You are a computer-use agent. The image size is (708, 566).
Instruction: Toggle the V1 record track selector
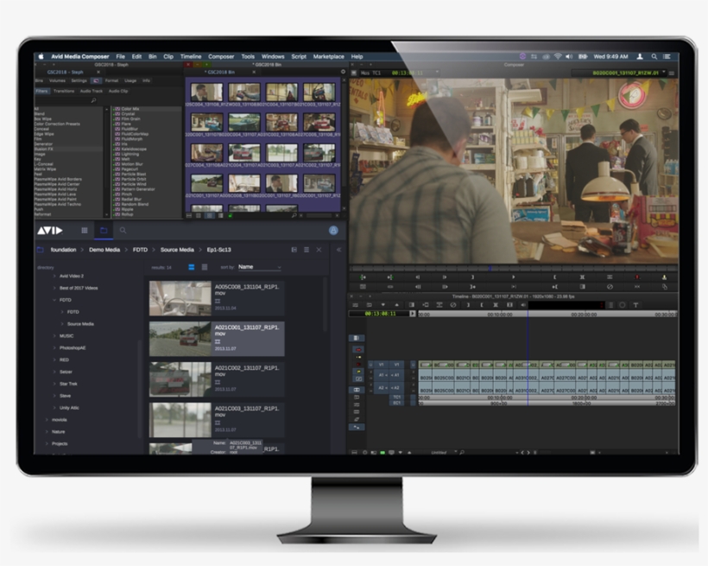coord(396,365)
